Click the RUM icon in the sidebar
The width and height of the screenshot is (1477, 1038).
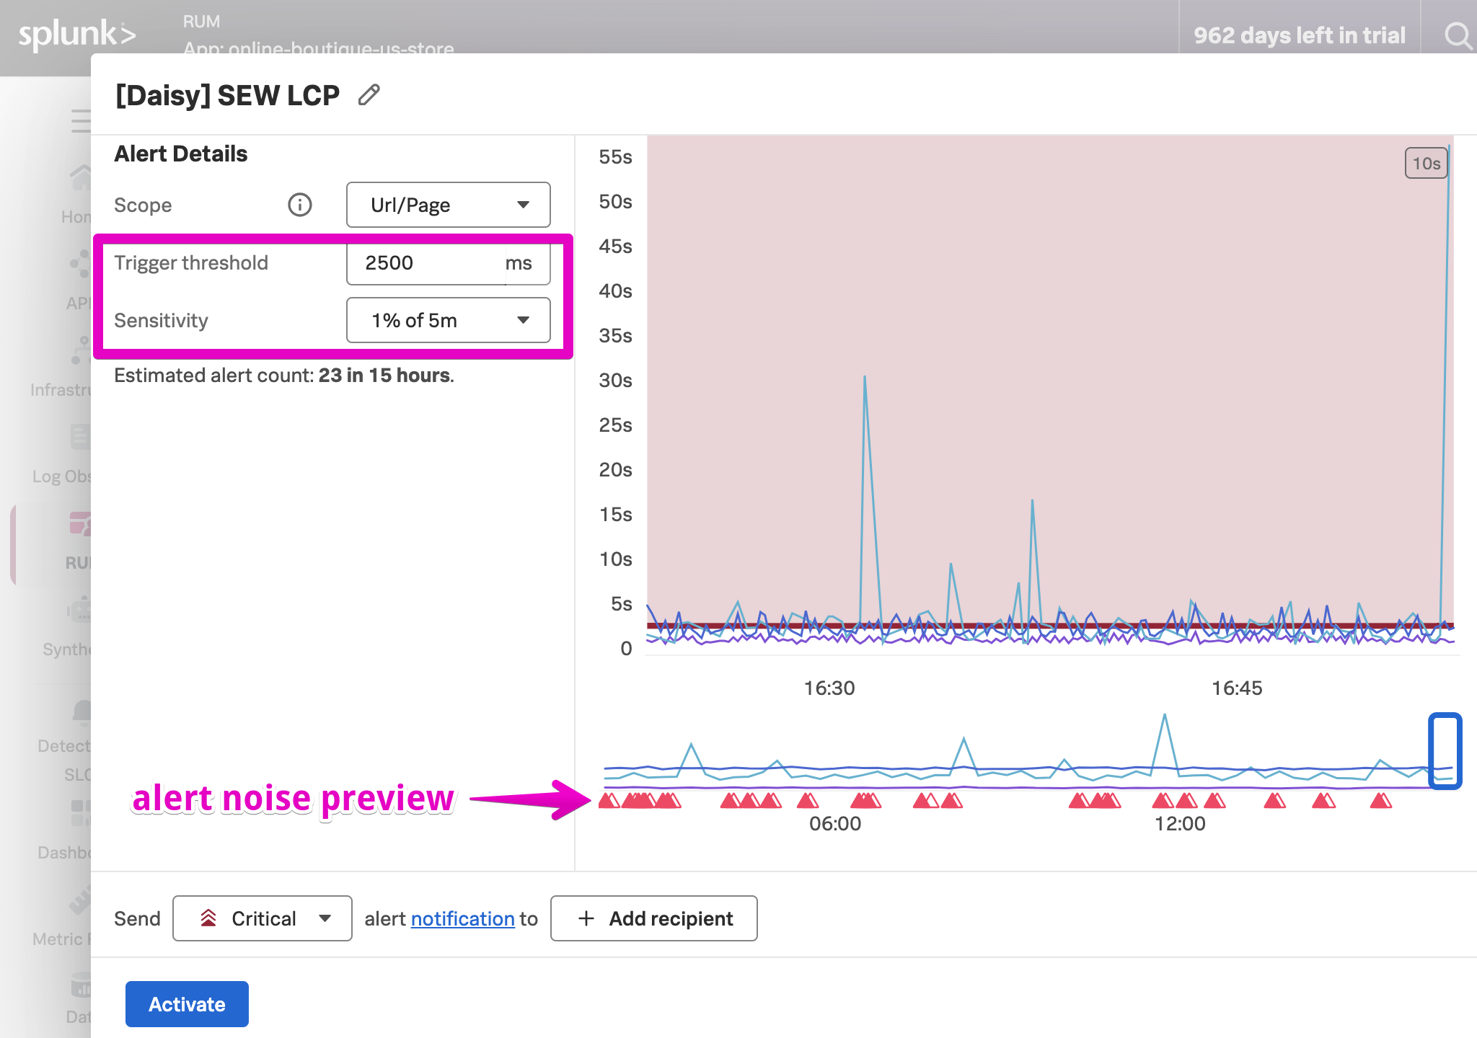point(80,524)
